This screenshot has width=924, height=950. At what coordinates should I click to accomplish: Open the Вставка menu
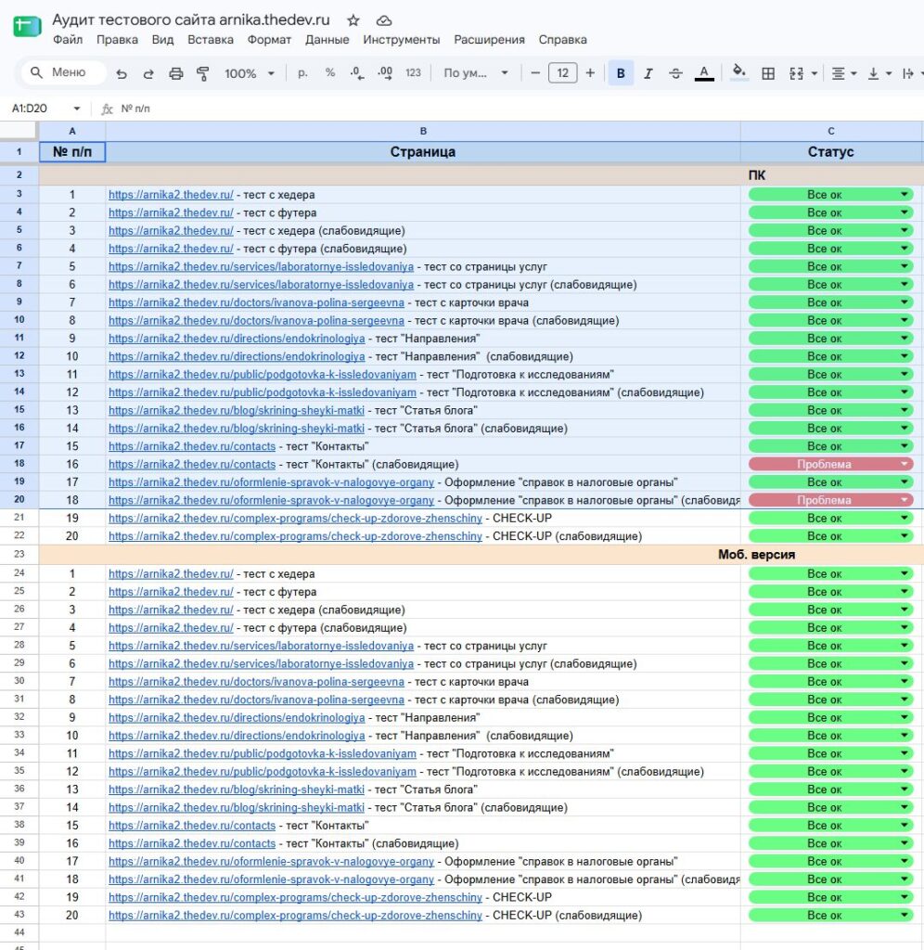(x=211, y=39)
